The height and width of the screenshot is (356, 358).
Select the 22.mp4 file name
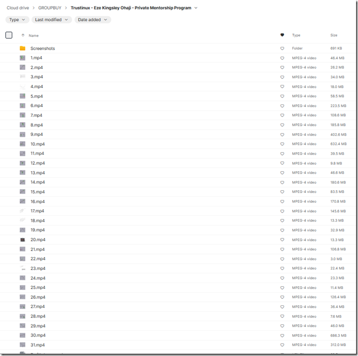38,258
